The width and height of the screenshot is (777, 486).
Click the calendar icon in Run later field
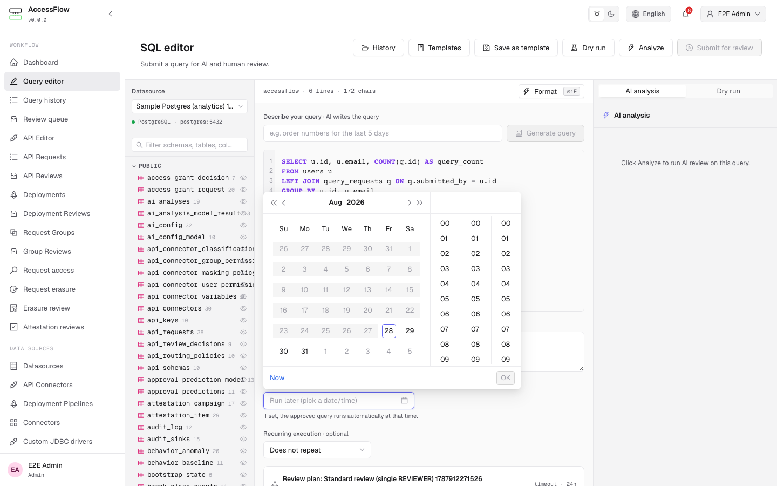pos(404,401)
